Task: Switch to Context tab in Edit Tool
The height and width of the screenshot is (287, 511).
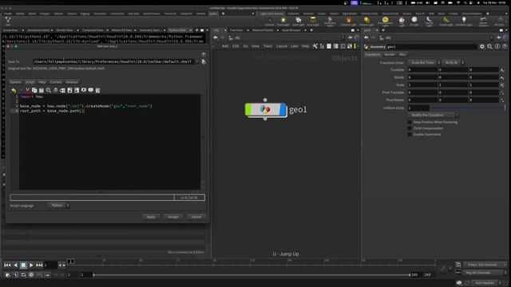Action: point(56,82)
